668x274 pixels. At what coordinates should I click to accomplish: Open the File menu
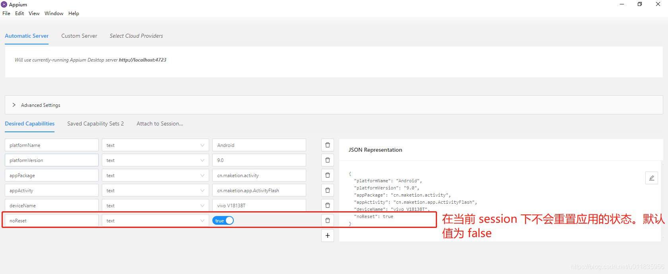6,13
